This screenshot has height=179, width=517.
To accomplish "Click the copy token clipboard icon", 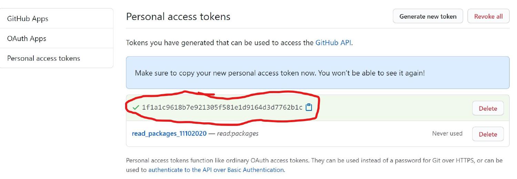I will pyautogui.click(x=309, y=107).
